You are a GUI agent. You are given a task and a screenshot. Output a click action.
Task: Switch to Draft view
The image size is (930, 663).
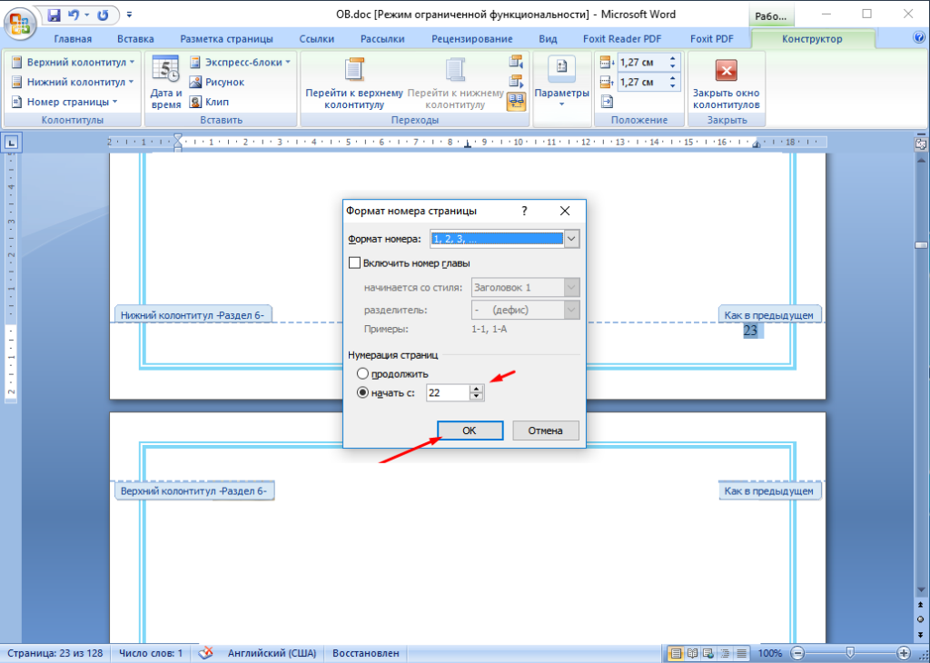click(x=742, y=653)
